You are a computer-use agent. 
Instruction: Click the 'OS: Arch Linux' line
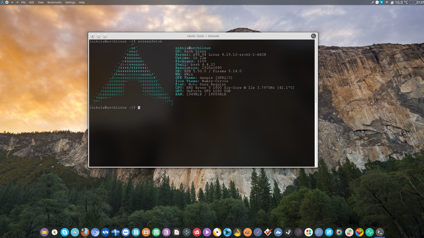191,51
